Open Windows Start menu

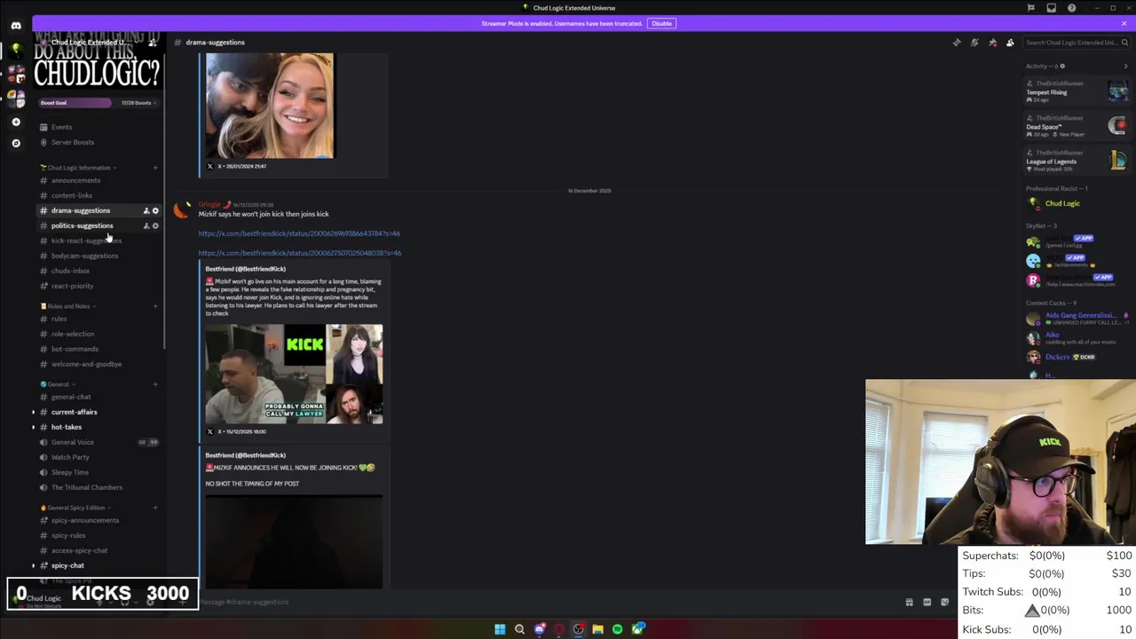click(x=500, y=629)
